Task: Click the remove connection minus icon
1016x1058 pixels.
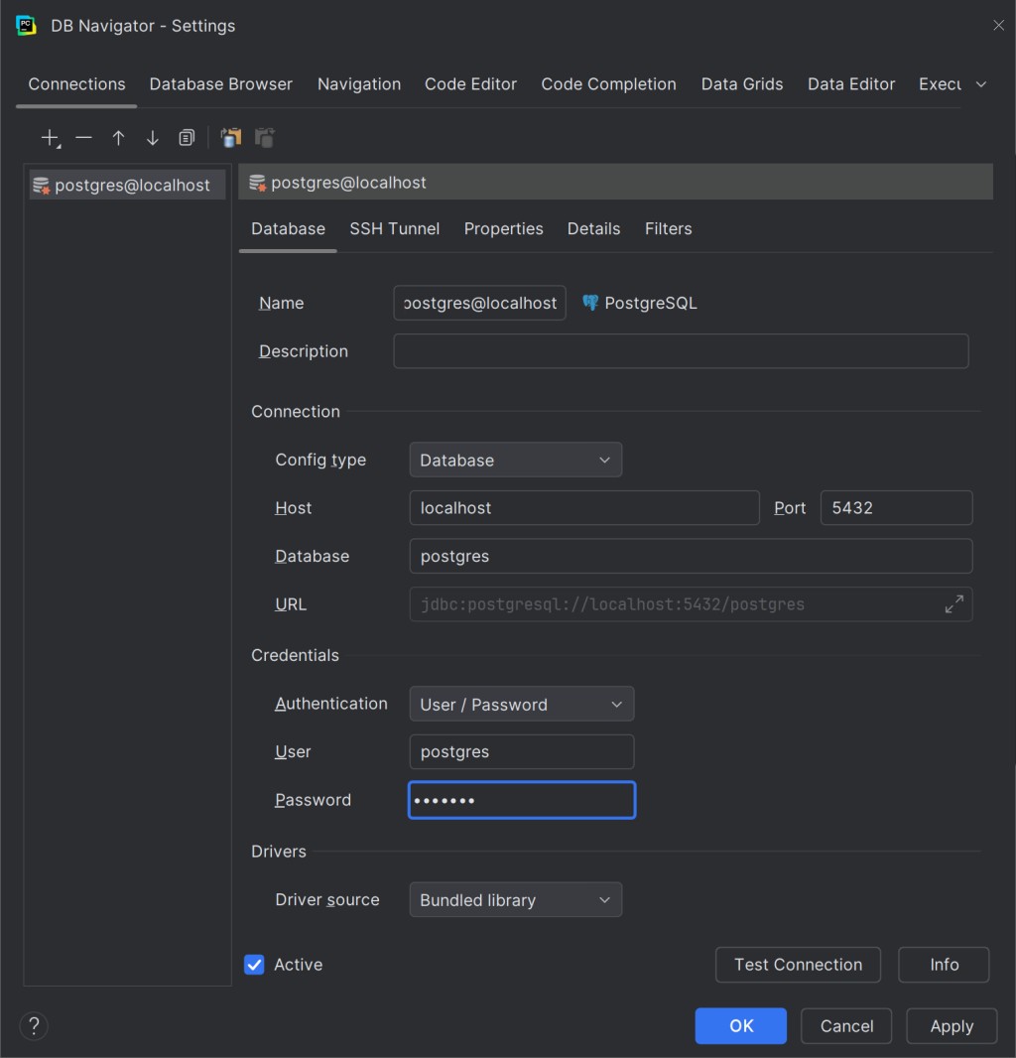Action: click(84, 138)
